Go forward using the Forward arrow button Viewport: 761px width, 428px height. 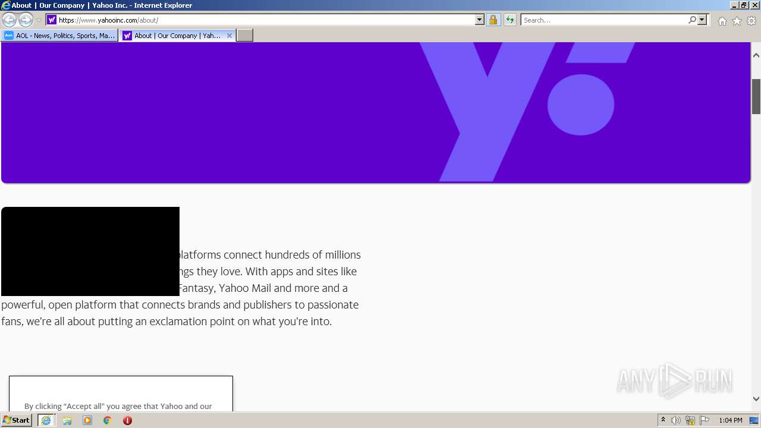click(x=26, y=20)
